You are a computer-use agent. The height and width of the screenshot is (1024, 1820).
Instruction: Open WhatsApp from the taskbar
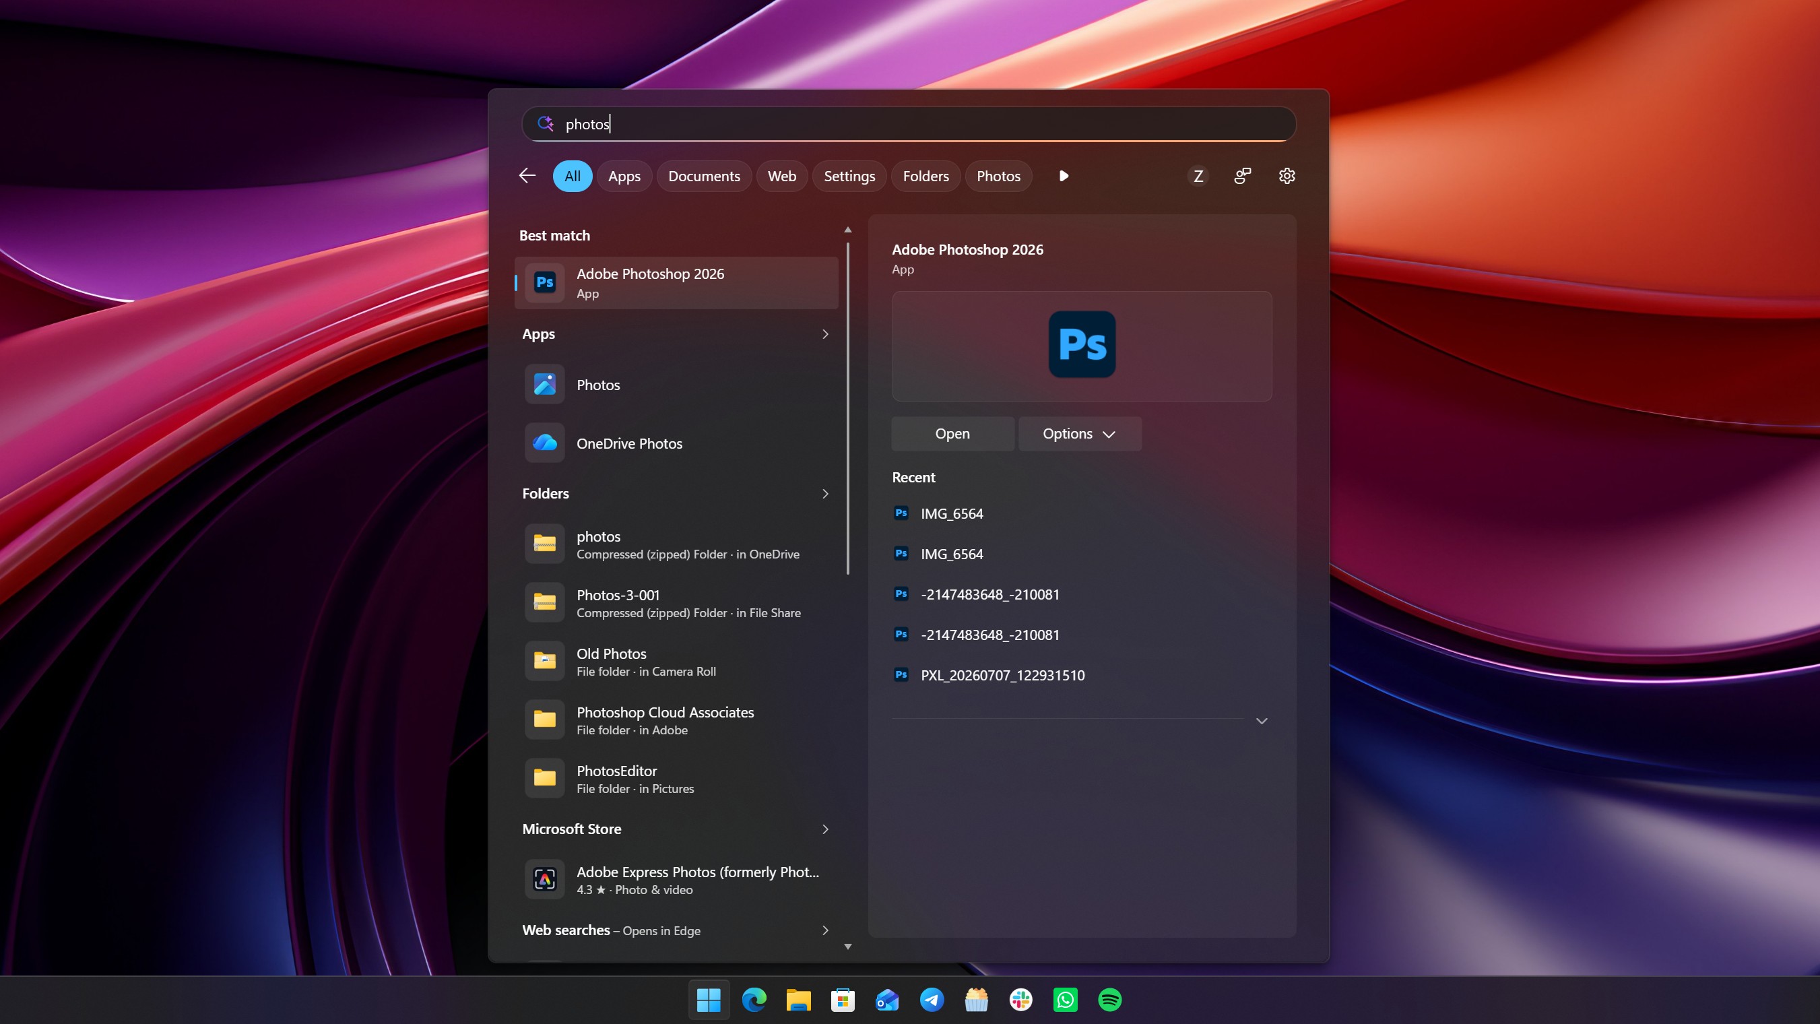pos(1066,1000)
